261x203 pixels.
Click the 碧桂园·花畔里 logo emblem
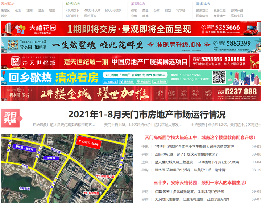coord(13,45)
